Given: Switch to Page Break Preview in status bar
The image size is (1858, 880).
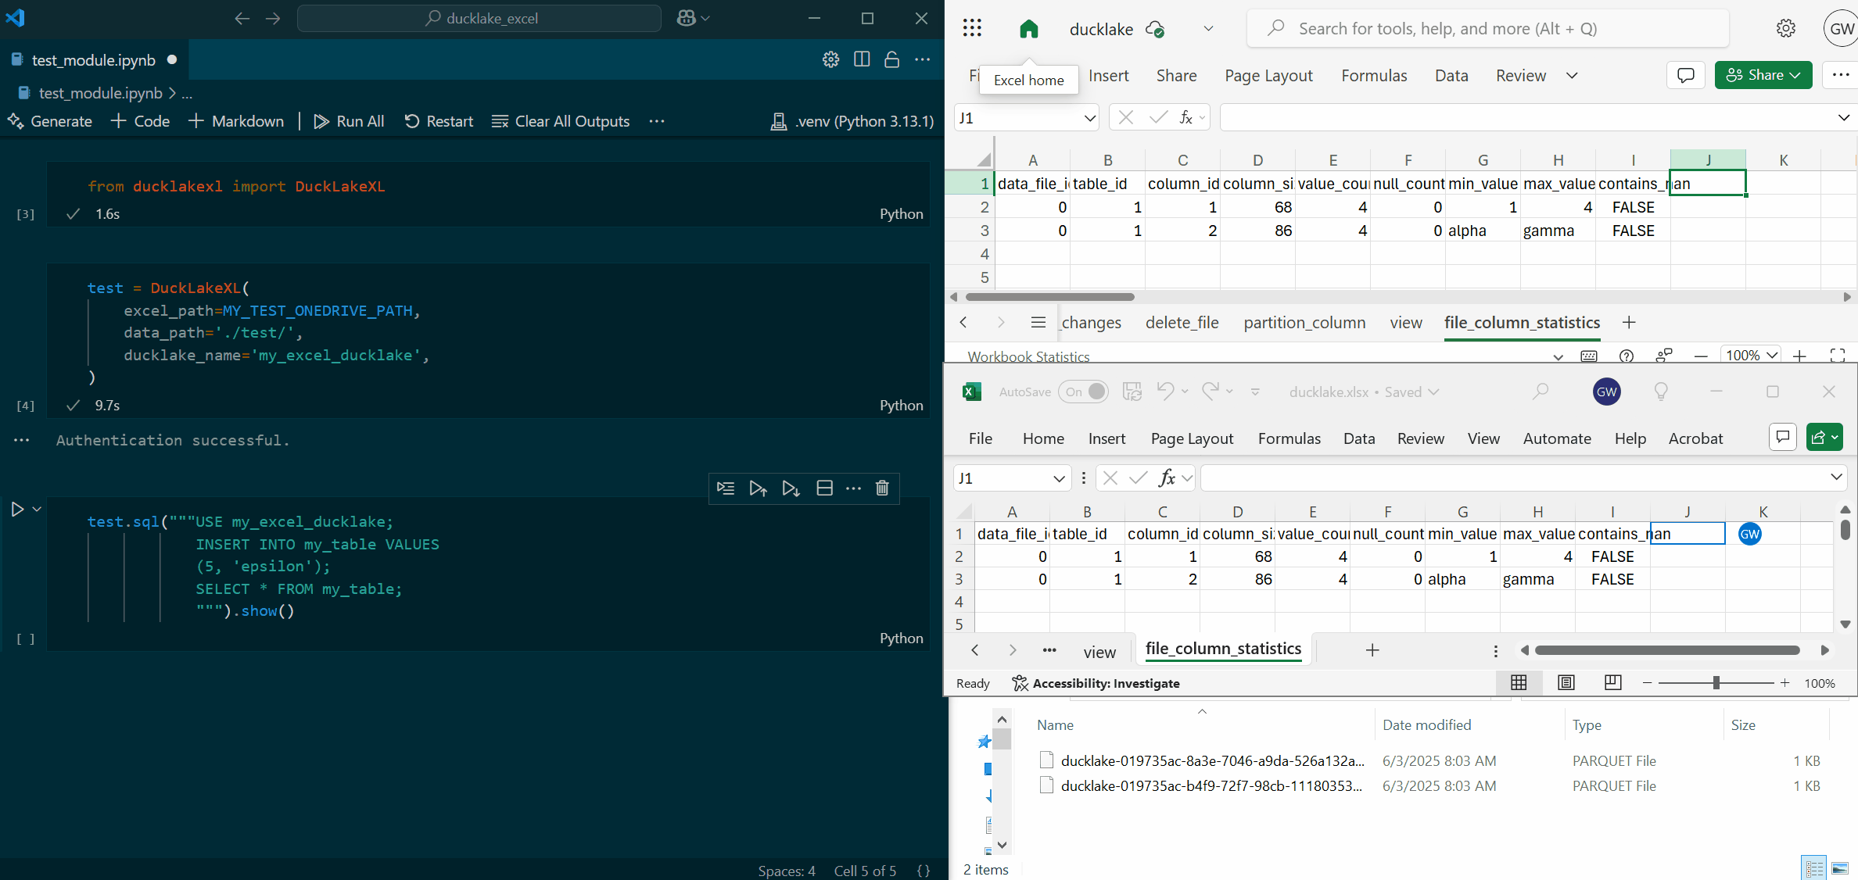Looking at the screenshot, I should coord(1612,683).
